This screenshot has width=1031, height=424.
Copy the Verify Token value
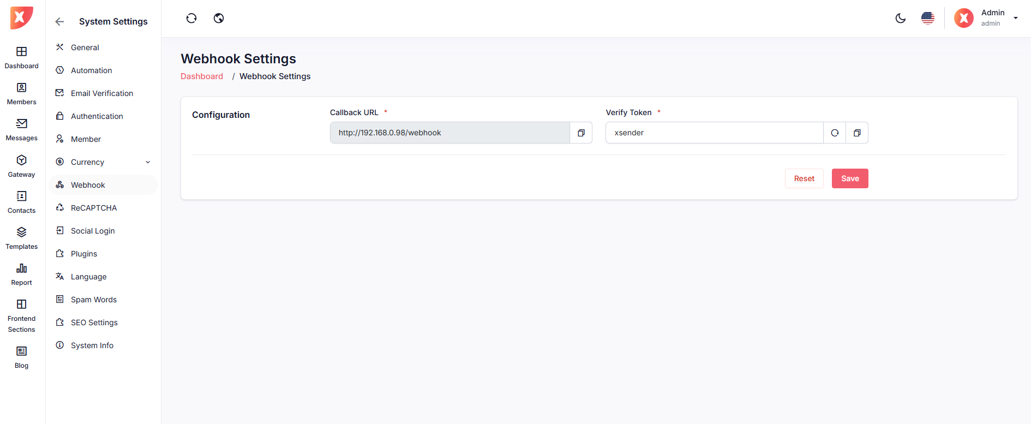coord(857,133)
